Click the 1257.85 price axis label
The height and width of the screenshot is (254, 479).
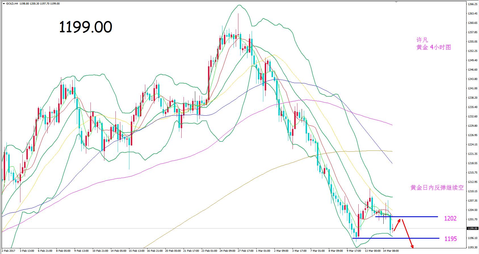pos(473,32)
